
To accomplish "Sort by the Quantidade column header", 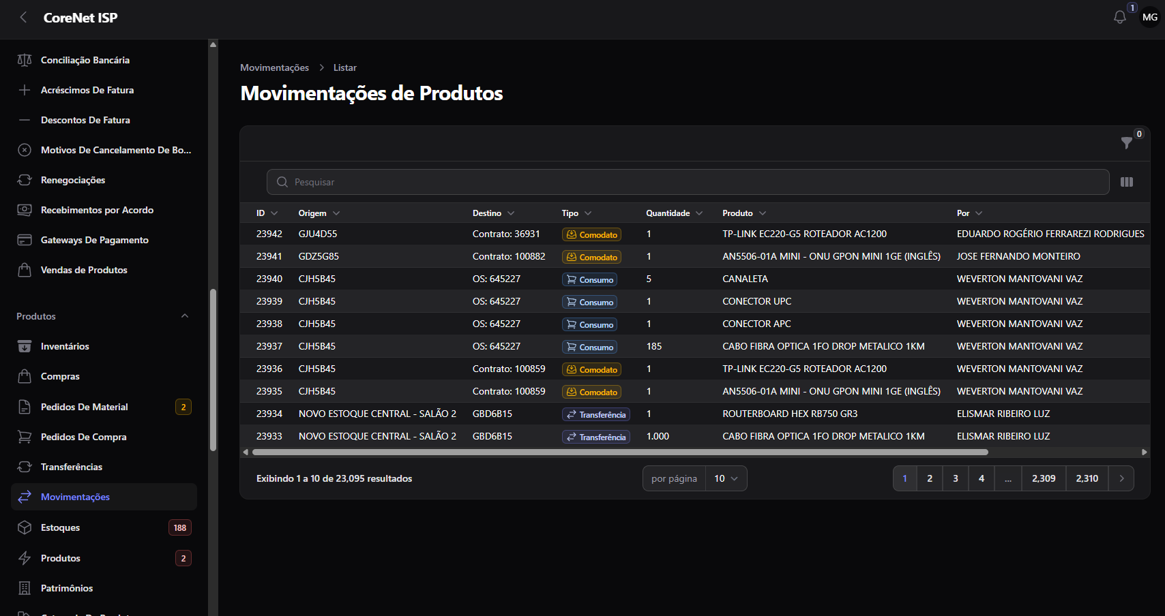I will pos(675,213).
